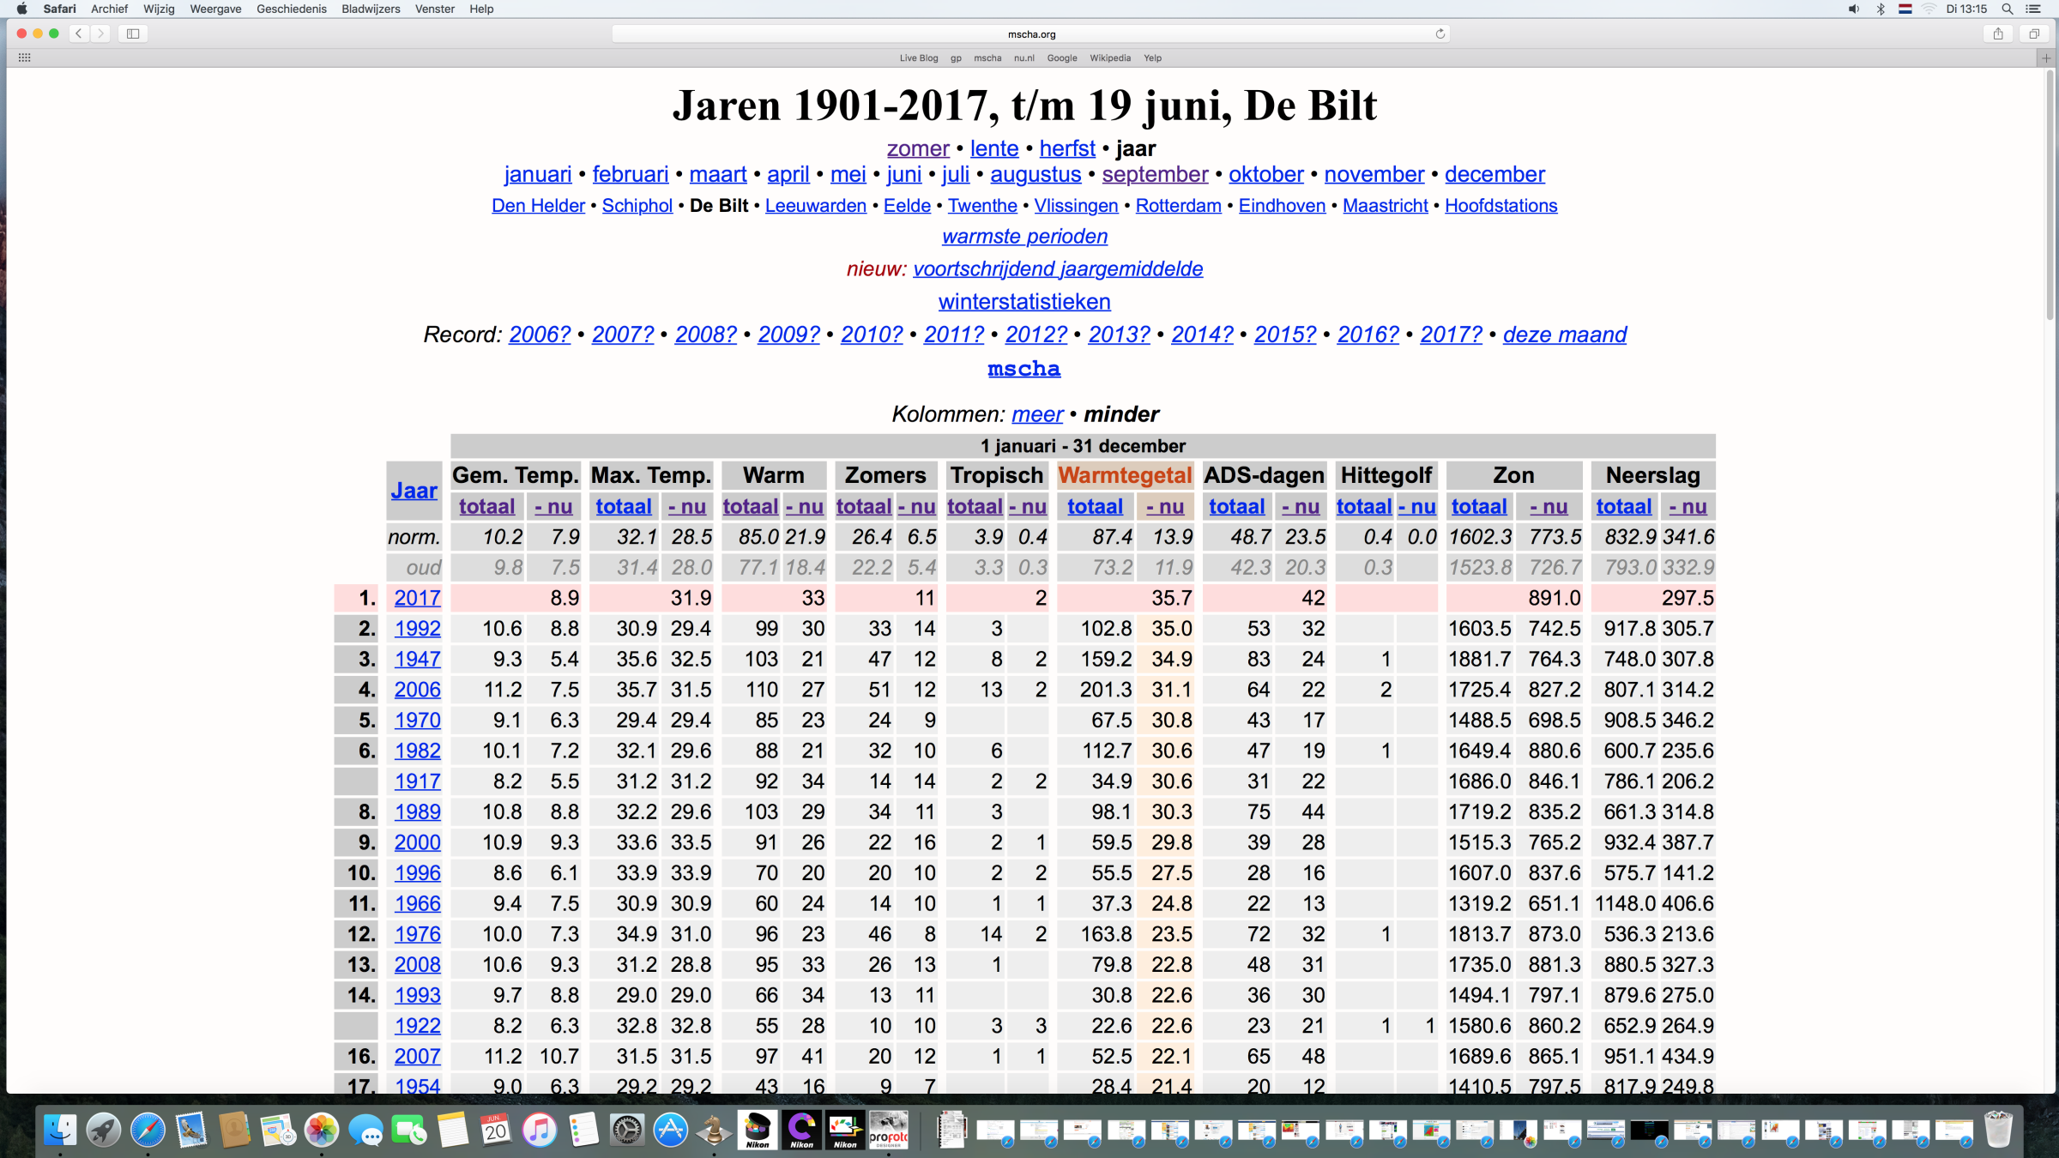Open Safari share button
This screenshot has width=2059, height=1158.
coord(1998,33)
